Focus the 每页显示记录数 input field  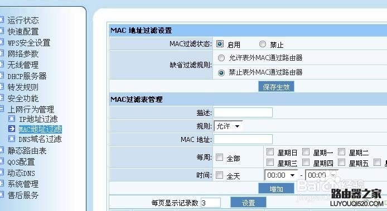point(211,203)
